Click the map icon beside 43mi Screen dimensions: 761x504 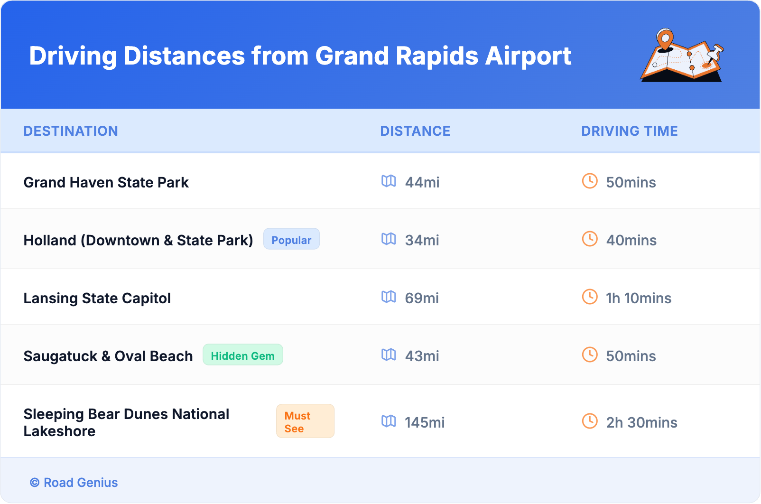coord(389,355)
